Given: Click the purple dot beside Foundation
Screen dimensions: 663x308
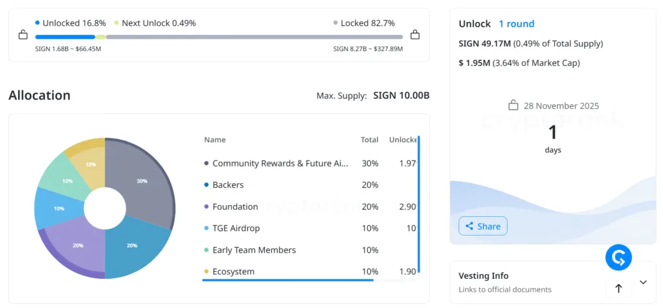Looking at the screenshot, I should (x=207, y=206).
